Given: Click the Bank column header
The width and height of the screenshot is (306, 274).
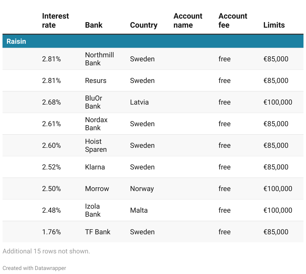Looking at the screenshot, I should coord(94,25).
